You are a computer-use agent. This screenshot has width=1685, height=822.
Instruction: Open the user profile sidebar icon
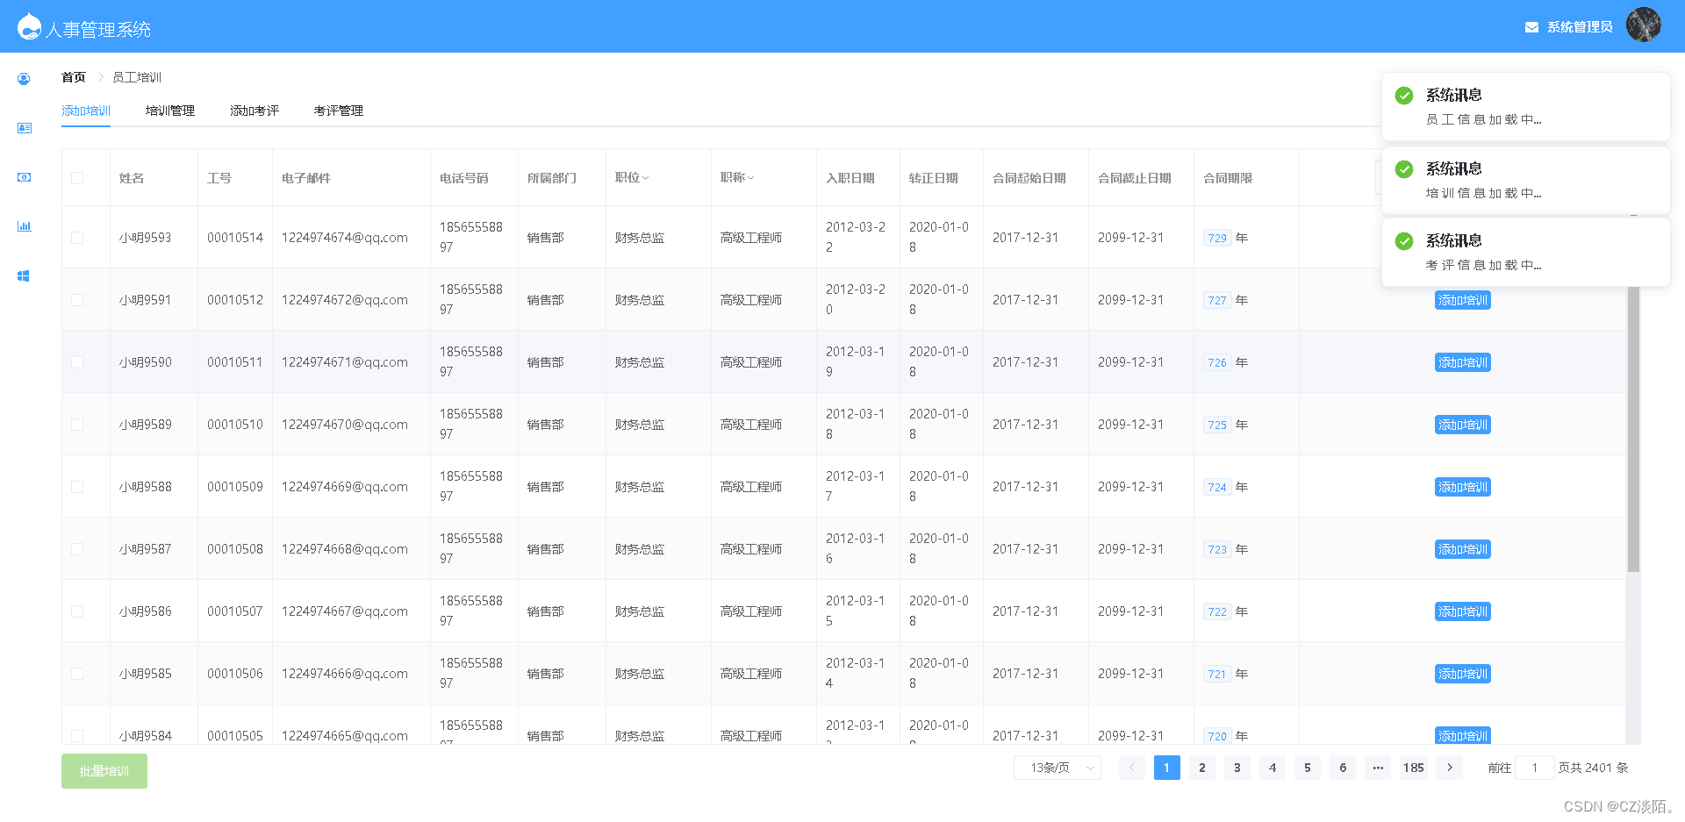(24, 79)
